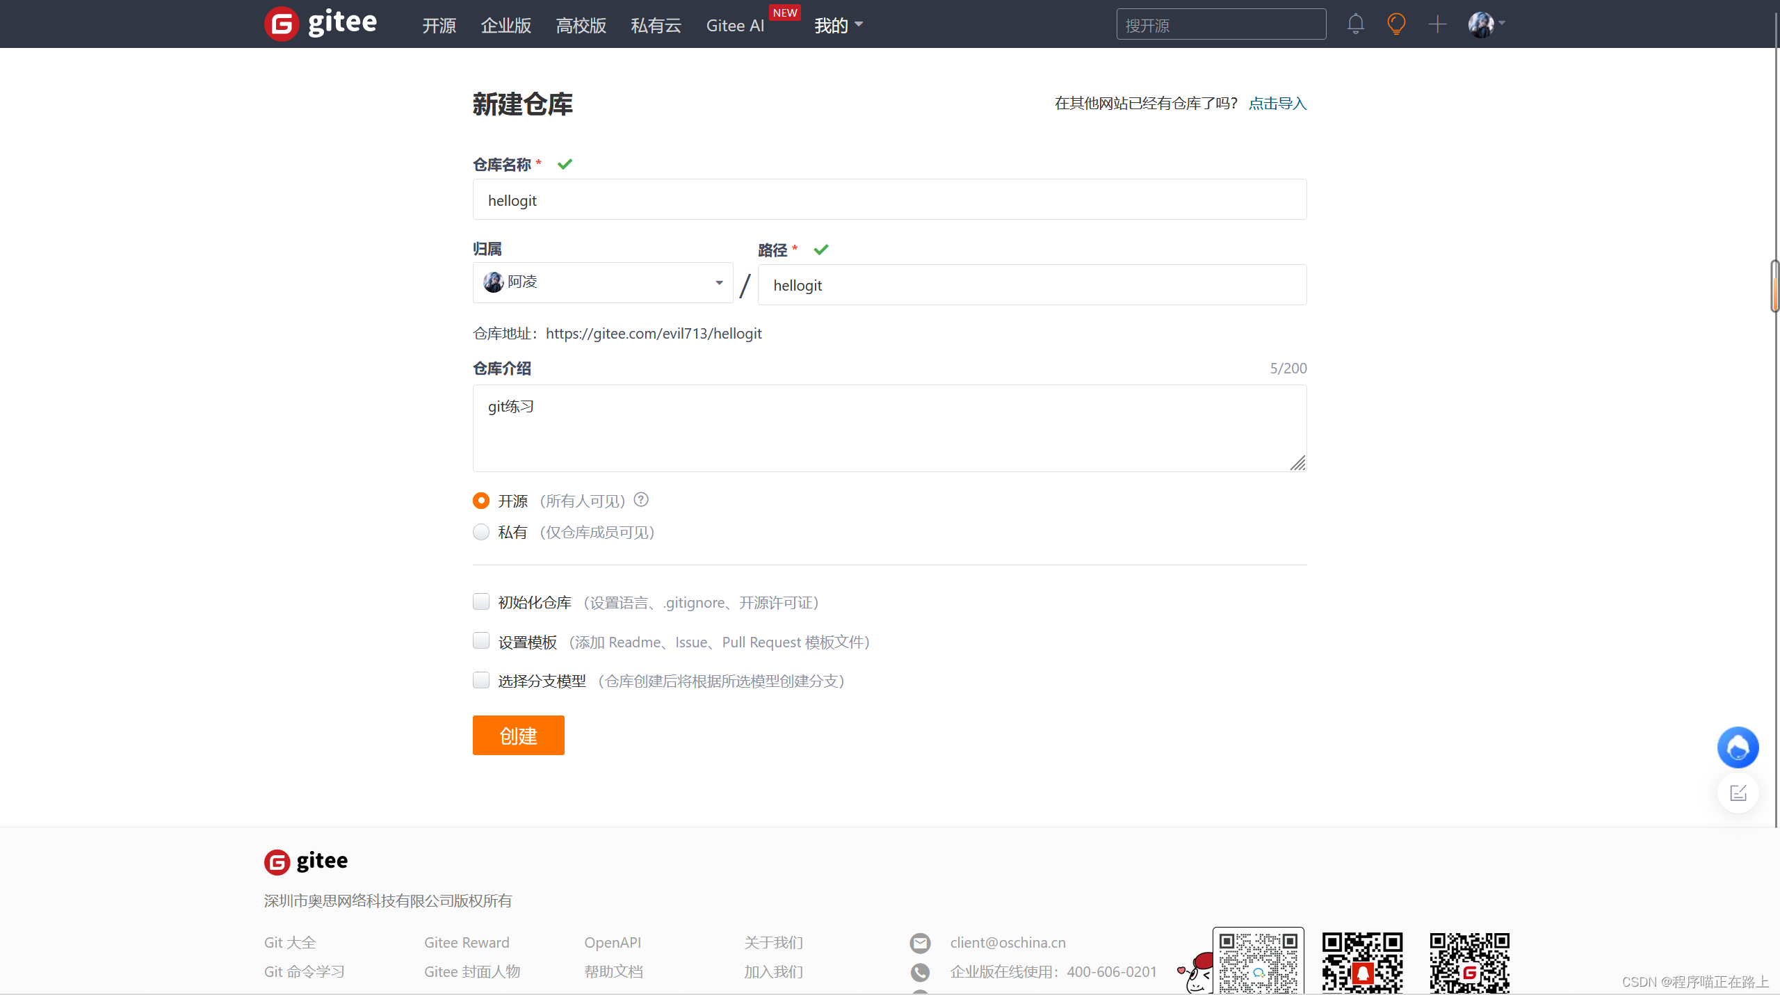The width and height of the screenshot is (1780, 995).
Task: Open the 企业版 menu item
Action: click(x=505, y=25)
